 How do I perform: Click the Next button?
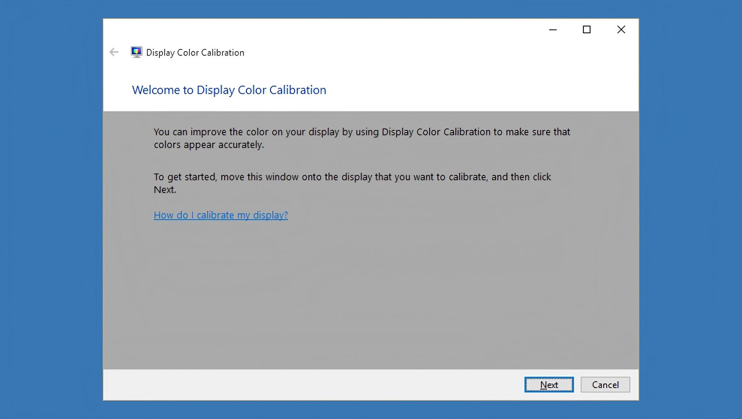point(549,385)
